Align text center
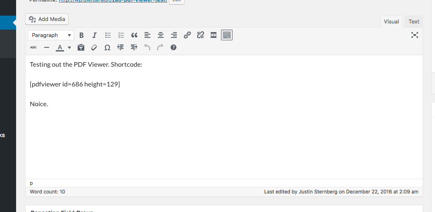The height and width of the screenshot is (212, 435). click(161, 35)
